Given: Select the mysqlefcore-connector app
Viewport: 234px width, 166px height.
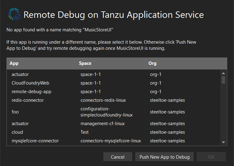Looking at the screenshot, I should click(x=35, y=141).
